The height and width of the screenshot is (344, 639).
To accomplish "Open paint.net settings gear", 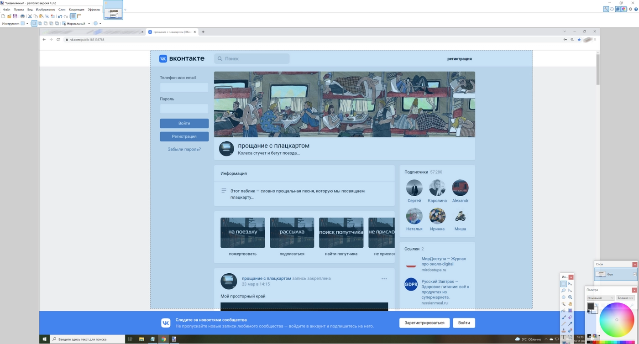I will [x=630, y=9].
